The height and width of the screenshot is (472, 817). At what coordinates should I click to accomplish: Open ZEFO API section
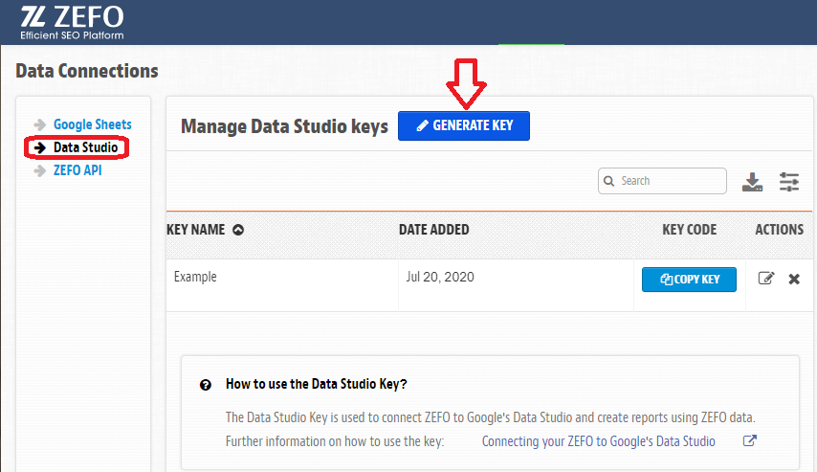[77, 170]
